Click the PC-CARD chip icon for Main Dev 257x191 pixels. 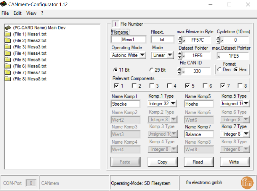point(8,28)
